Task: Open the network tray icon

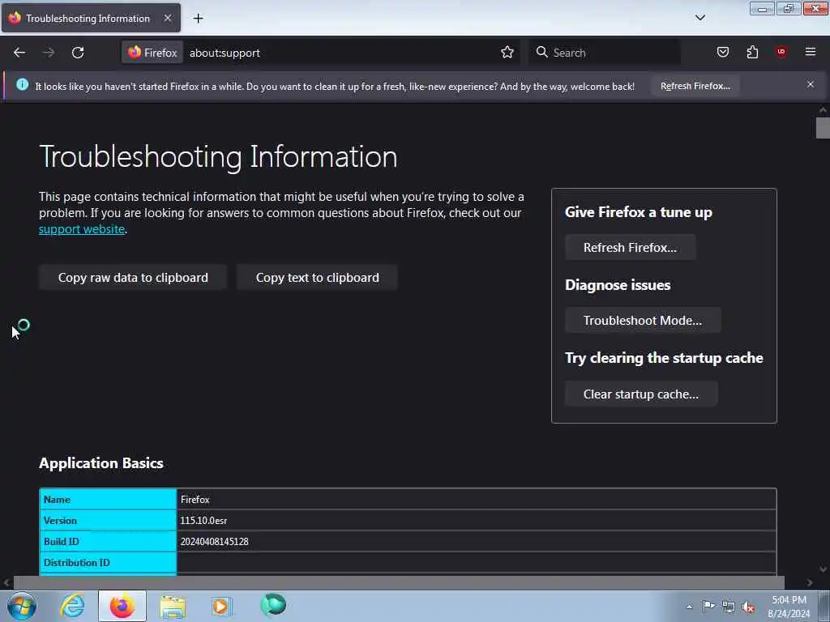Action: click(729, 607)
